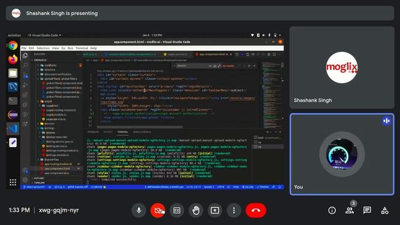Image resolution: width=400 pixels, height=225 pixels.
Task: Toggle closed captions button
Action: (176, 210)
